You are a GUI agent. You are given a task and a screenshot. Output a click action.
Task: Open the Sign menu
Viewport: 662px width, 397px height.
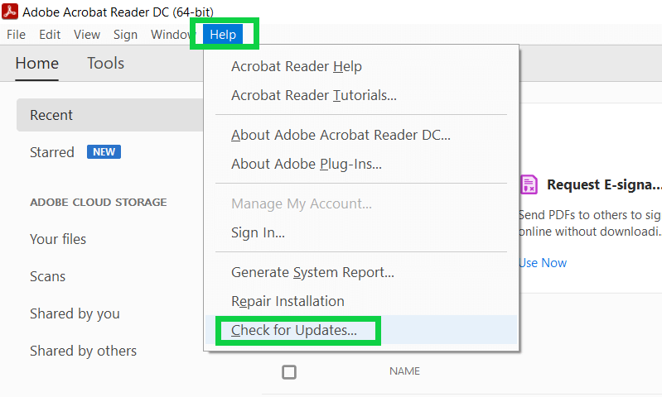coord(125,35)
